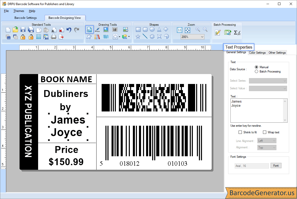Switch to the Barcode Settings tab
This screenshot has width=297, height=199.
(x=26, y=18)
